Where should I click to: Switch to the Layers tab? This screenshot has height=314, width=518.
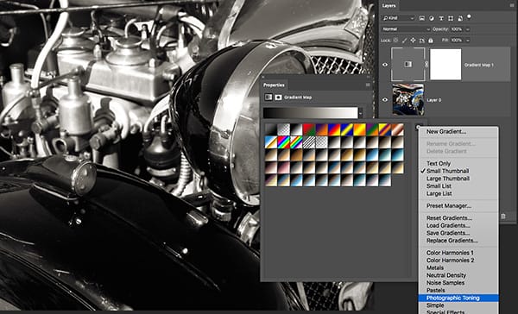pyautogui.click(x=388, y=6)
